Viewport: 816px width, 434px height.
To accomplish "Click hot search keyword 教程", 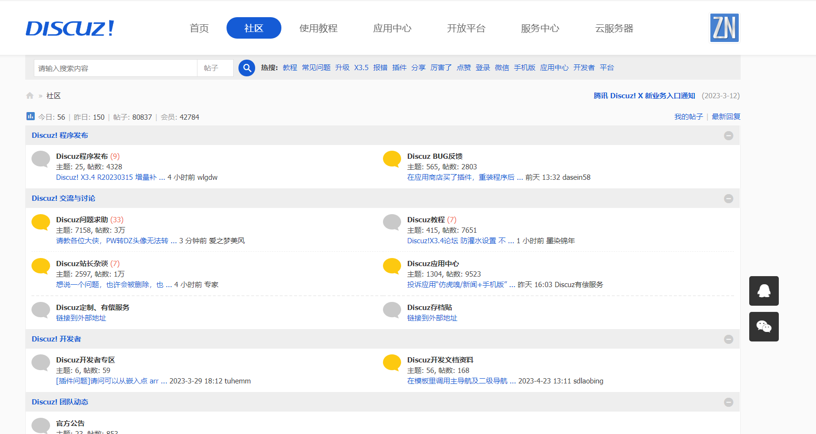I will (x=290, y=68).
